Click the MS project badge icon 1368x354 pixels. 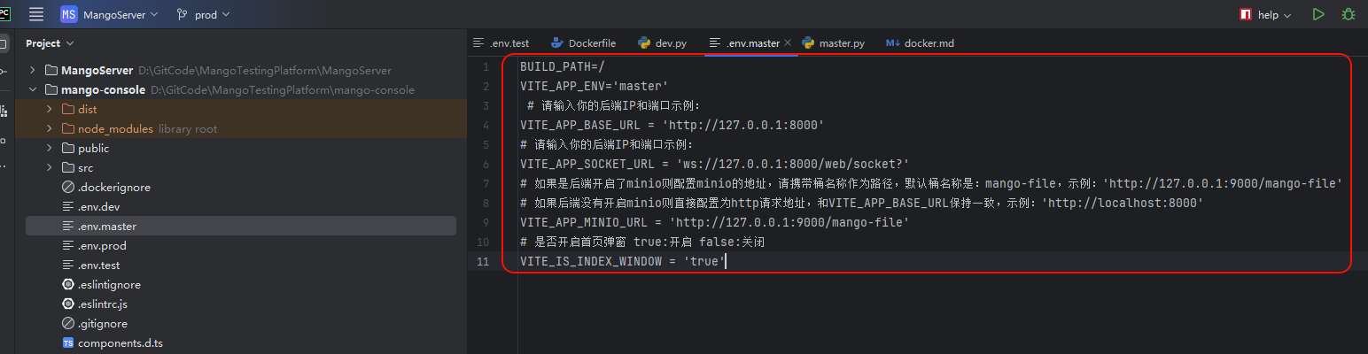(x=69, y=14)
